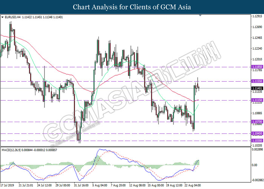264x189 pixels.
Task: Click the MACD zero level 0.00 label
Action: tap(255, 165)
